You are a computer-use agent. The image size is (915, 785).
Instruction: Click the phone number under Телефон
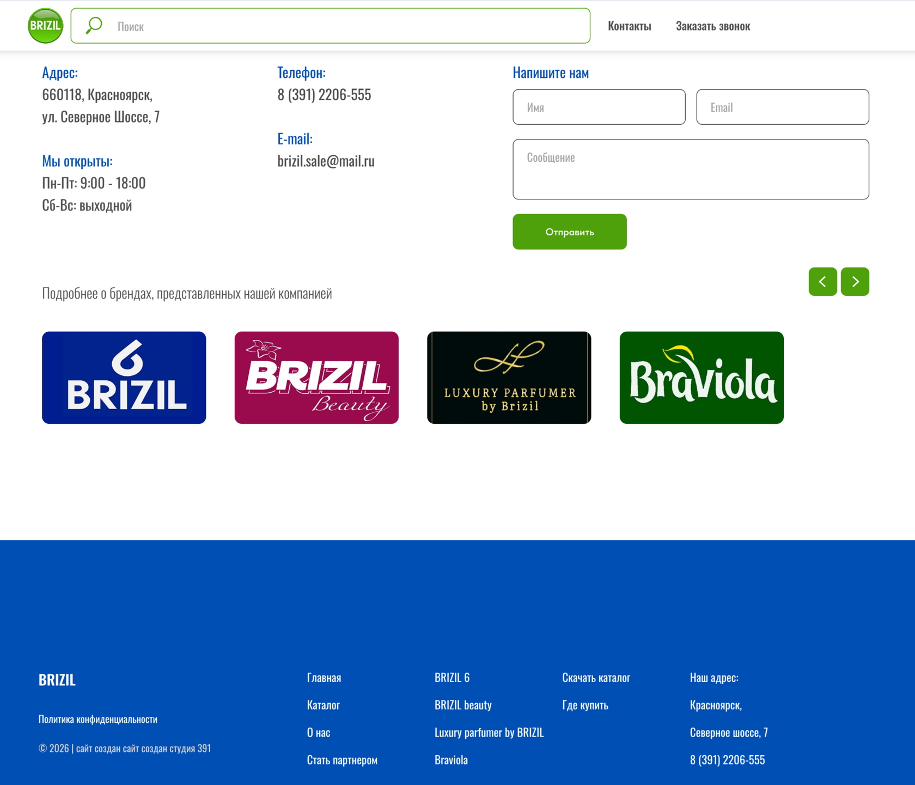[325, 95]
